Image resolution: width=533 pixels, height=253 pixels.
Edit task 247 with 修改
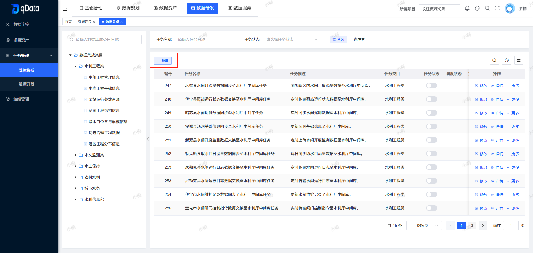481,86
